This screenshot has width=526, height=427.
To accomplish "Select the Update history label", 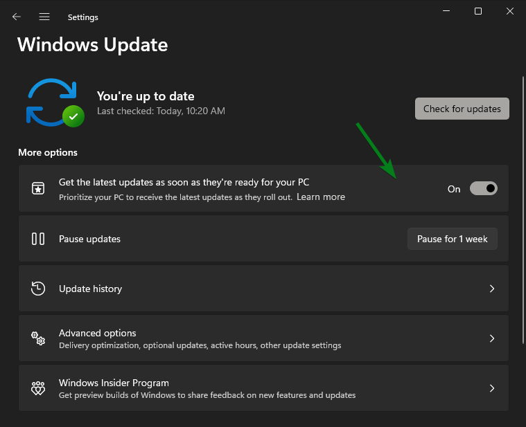I will tap(91, 289).
